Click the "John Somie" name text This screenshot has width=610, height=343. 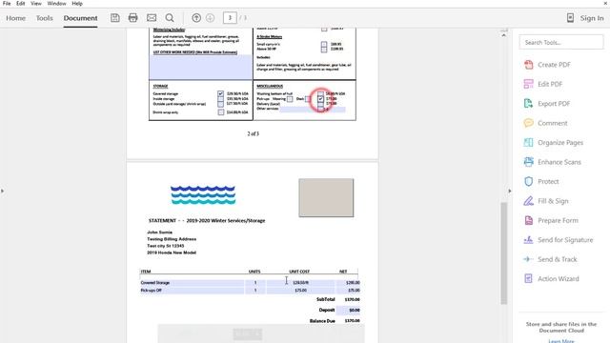159,232
